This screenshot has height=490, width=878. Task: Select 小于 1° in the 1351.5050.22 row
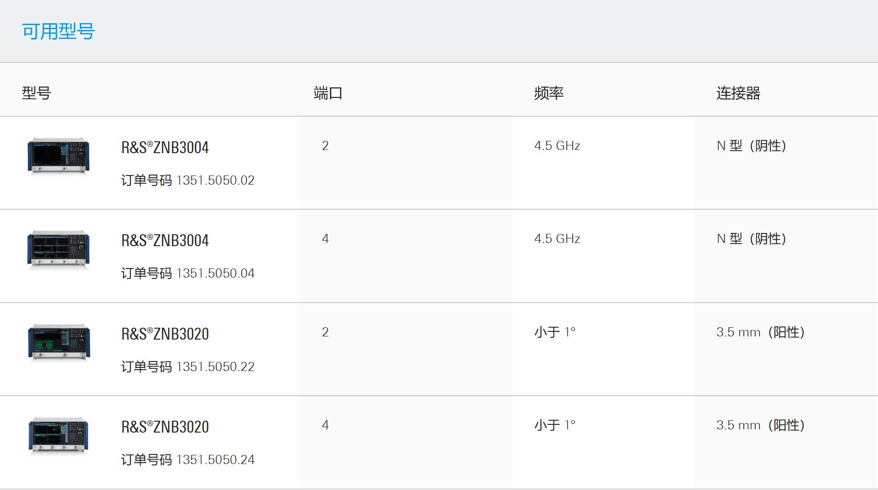tap(555, 332)
